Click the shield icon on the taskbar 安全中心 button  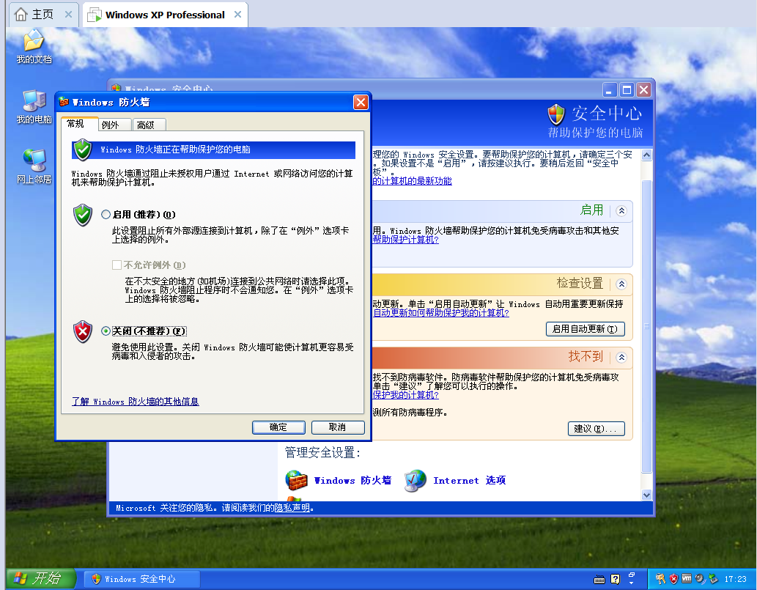click(x=96, y=579)
